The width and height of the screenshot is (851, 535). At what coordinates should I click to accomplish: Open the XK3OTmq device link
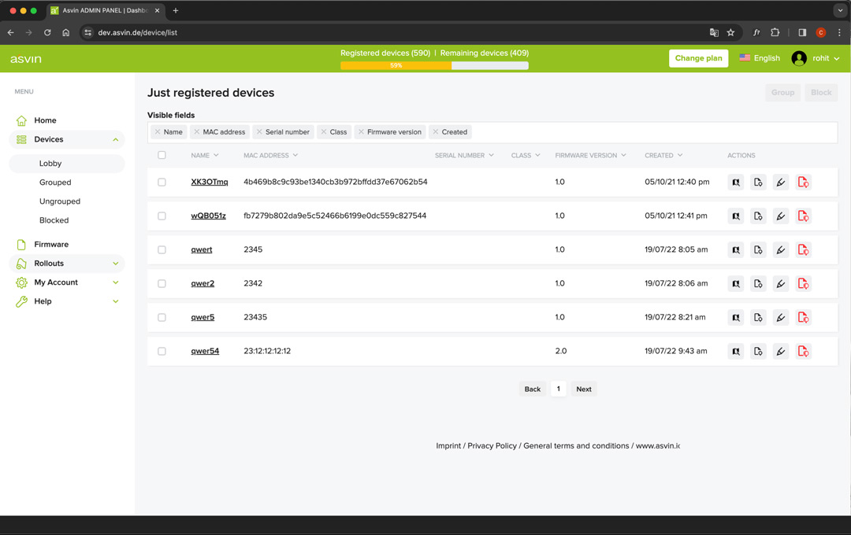tap(209, 183)
